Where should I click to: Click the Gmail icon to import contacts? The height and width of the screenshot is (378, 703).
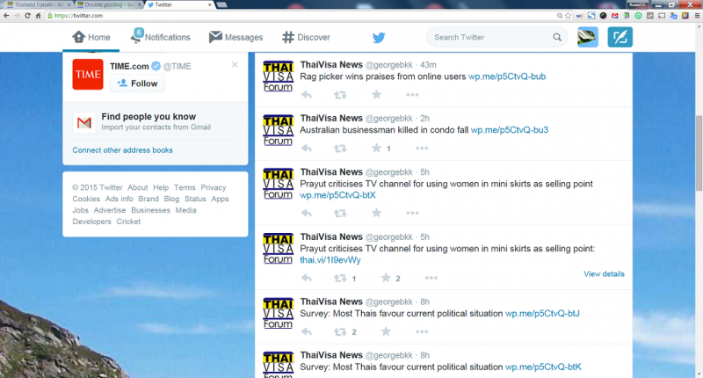coord(84,122)
